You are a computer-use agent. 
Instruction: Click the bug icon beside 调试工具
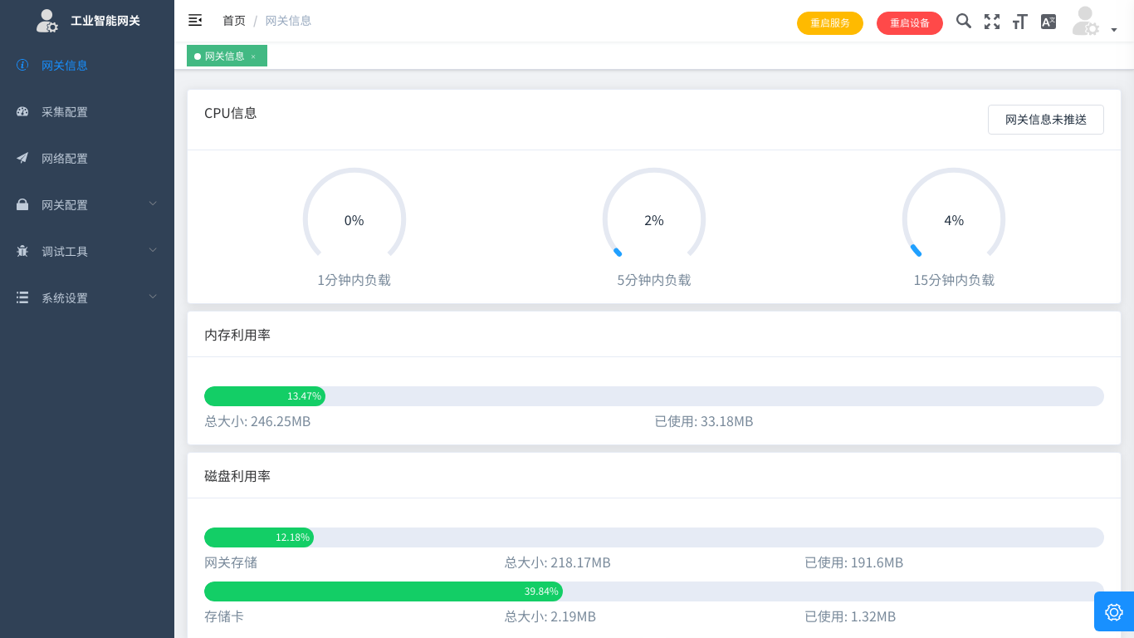point(22,251)
